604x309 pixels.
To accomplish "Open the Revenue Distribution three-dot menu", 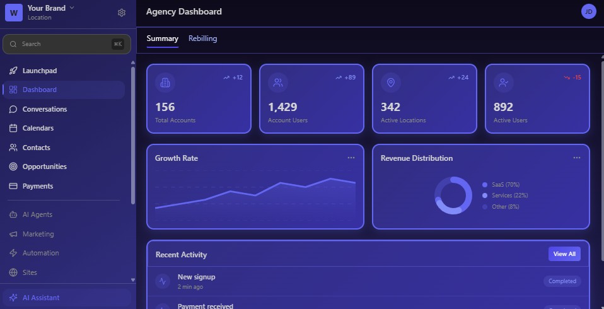I will tap(577, 158).
